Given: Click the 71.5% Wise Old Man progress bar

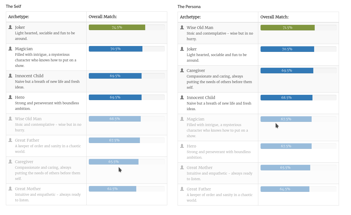Looking at the screenshot, I should click(x=288, y=28).
